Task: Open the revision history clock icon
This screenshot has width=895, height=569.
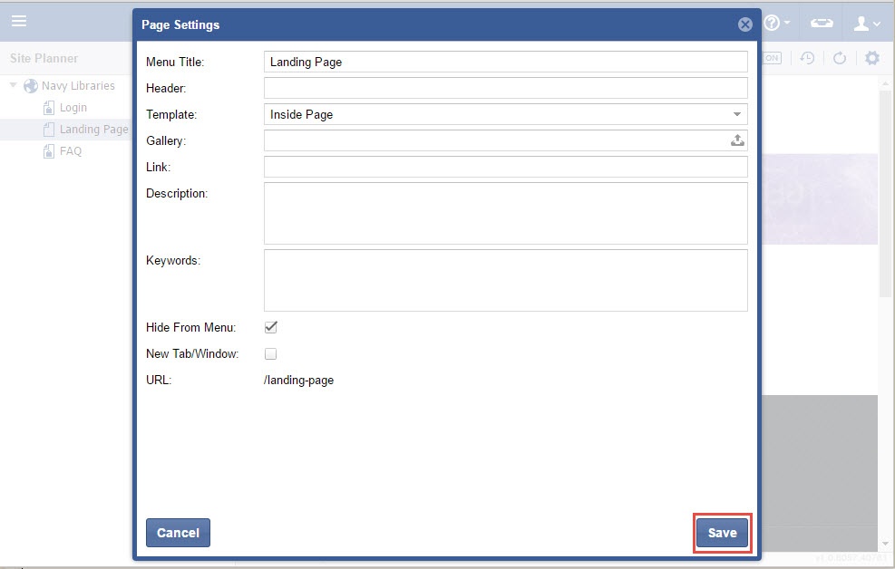Action: click(x=806, y=58)
